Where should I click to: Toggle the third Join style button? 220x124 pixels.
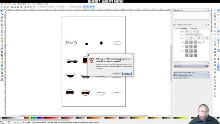(195, 42)
